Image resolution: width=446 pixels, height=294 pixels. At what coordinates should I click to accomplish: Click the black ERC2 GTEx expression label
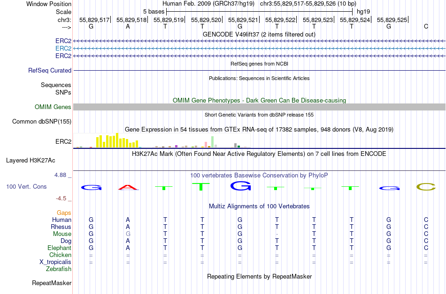point(63,141)
